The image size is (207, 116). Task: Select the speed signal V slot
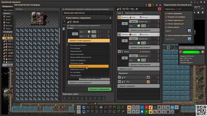189,31
